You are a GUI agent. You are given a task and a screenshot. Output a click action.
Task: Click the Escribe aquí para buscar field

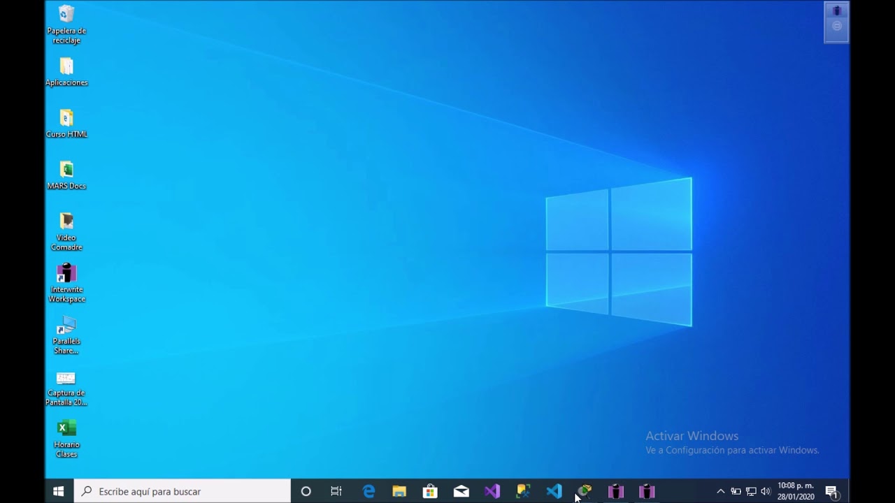(182, 491)
